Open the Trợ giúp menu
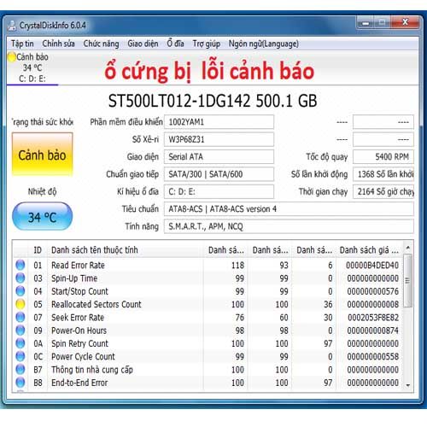 tap(207, 44)
